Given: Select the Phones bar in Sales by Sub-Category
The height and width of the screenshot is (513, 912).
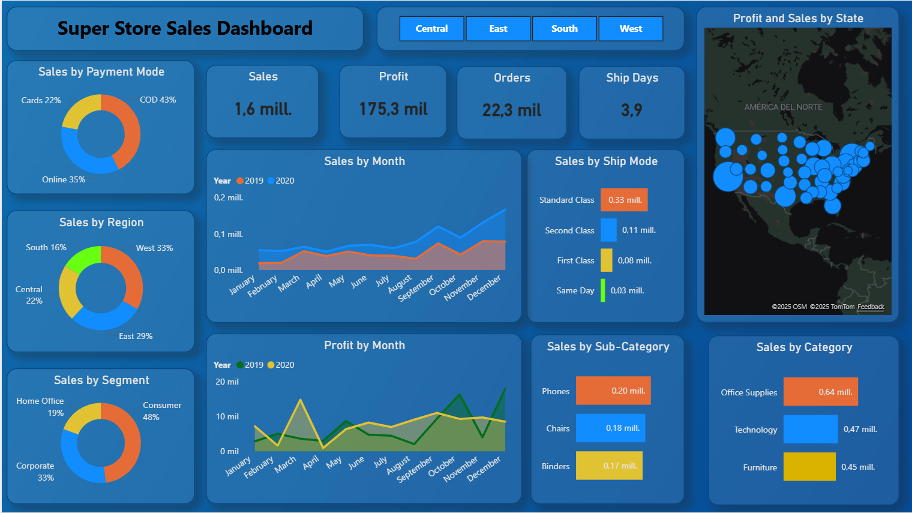Looking at the screenshot, I should pos(613,391).
